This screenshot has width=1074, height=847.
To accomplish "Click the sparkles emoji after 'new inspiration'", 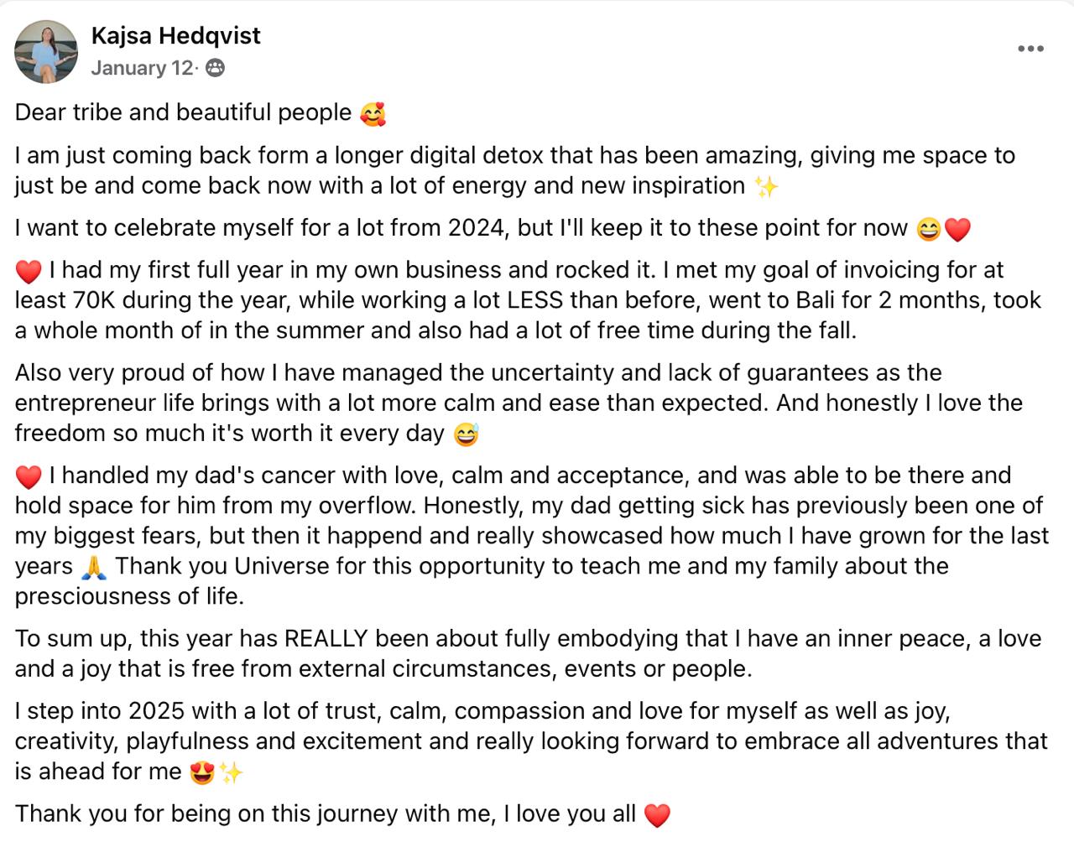I will click(x=765, y=186).
